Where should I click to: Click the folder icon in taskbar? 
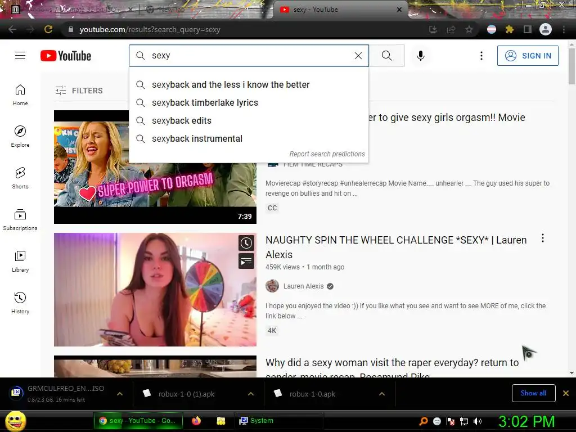(x=220, y=421)
